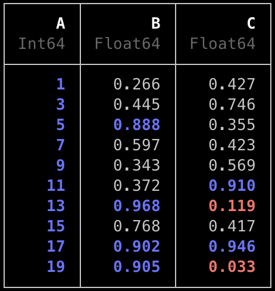Click column header A
Viewport: 275px width, 291px height.
pyautogui.click(x=61, y=23)
